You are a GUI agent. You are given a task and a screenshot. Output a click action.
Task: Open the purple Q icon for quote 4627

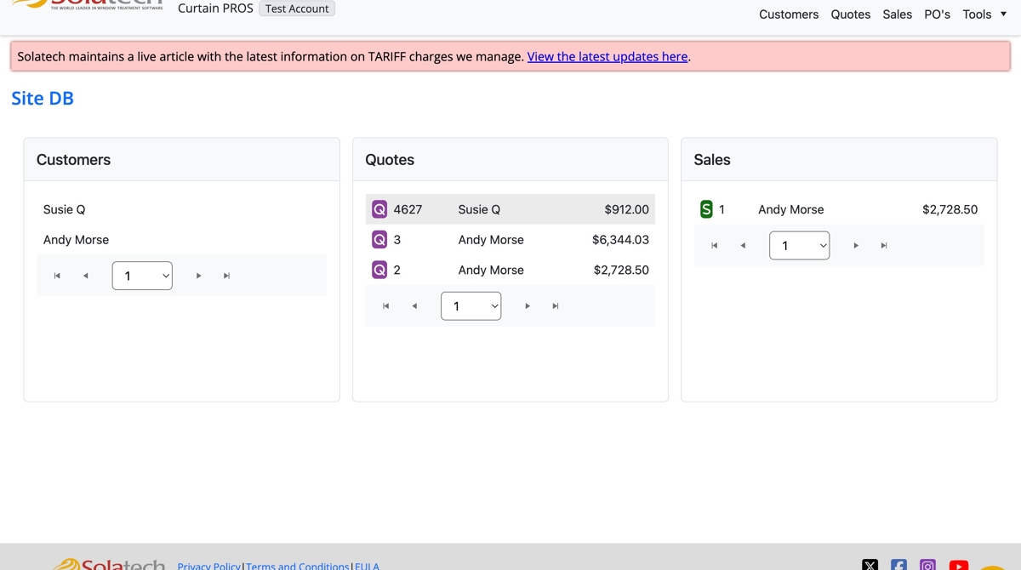click(x=379, y=209)
